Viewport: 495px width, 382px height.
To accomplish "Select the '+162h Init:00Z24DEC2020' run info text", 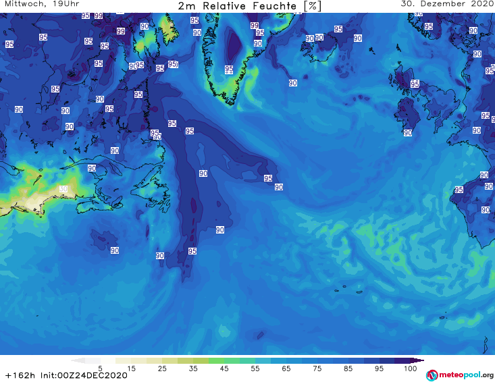I will pyautogui.click(x=66, y=375).
